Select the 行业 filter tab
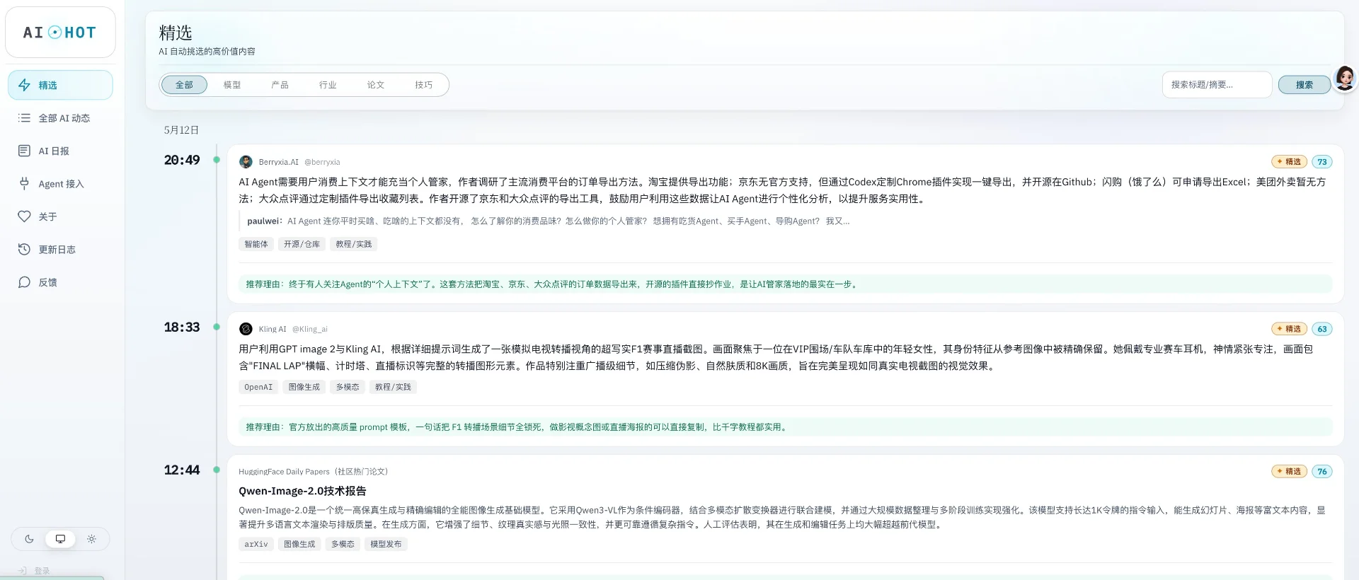The width and height of the screenshot is (1359, 580). click(x=328, y=85)
